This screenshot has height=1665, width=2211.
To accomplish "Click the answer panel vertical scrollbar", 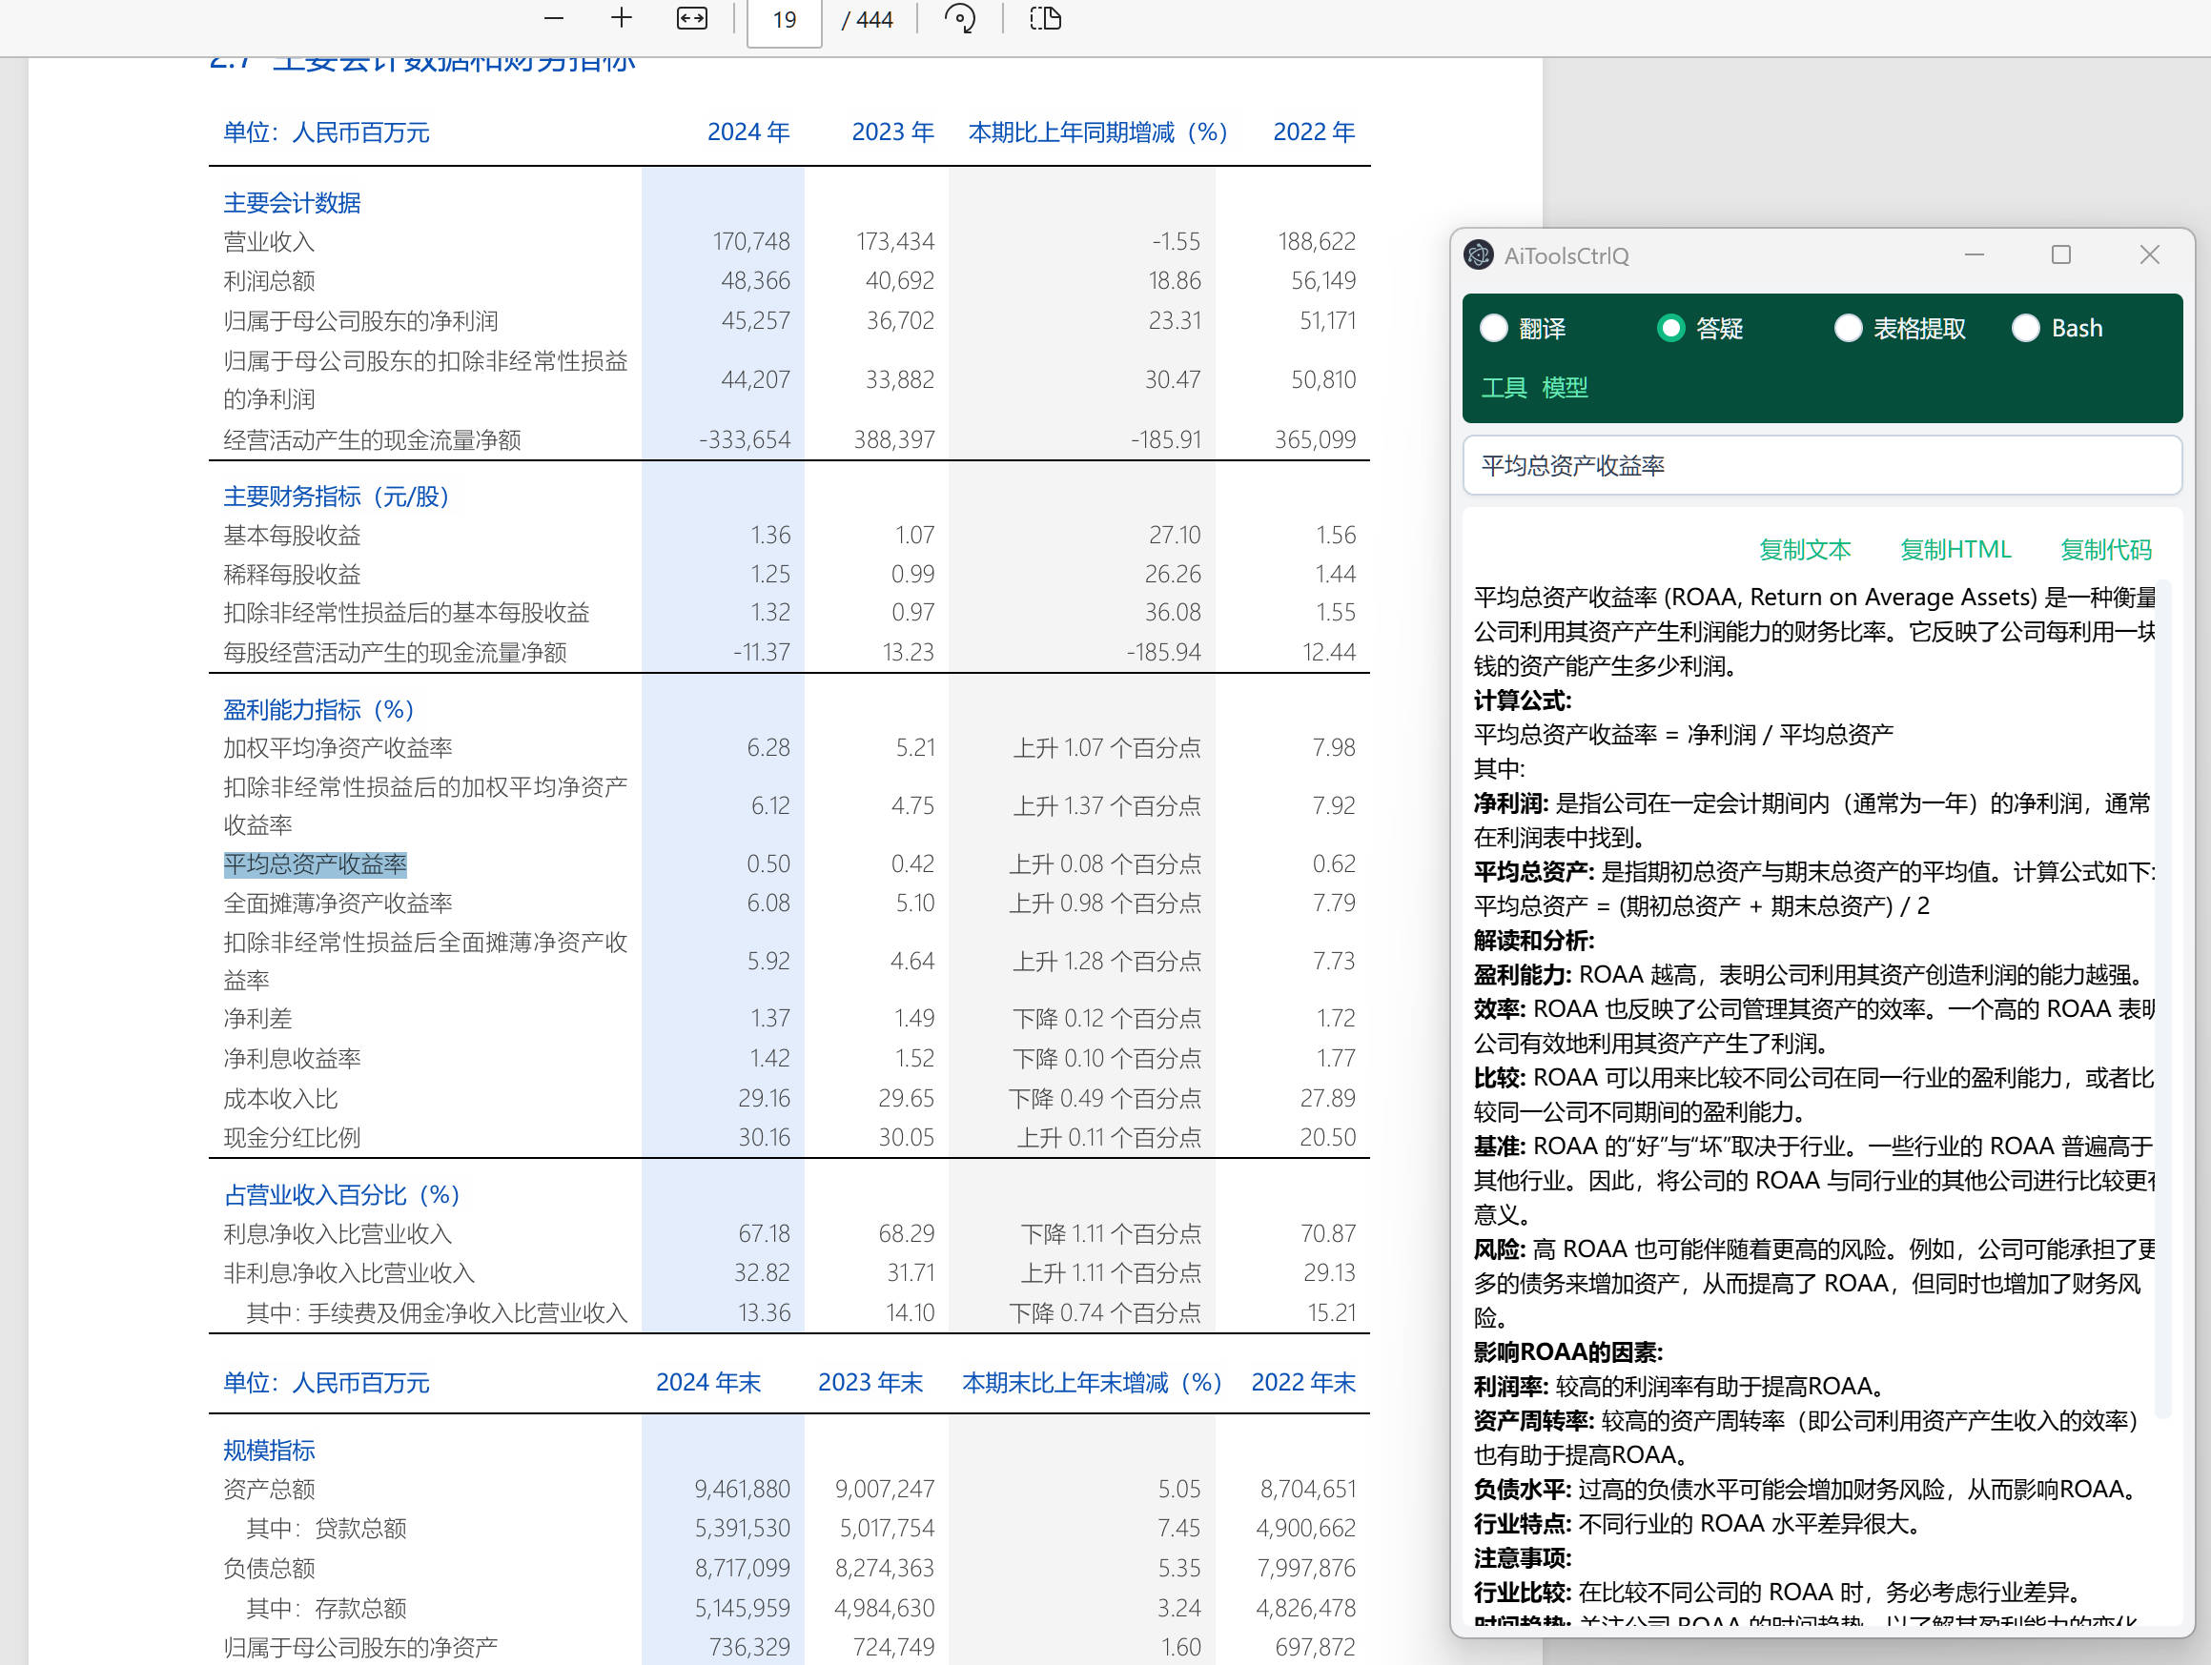I will (2163, 1000).
